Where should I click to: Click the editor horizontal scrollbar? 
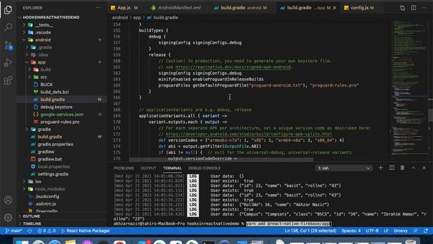221,159
